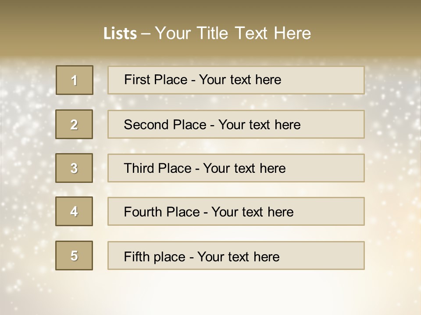
Task: Click "Your text here" in Third Place row
Action: (x=244, y=168)
